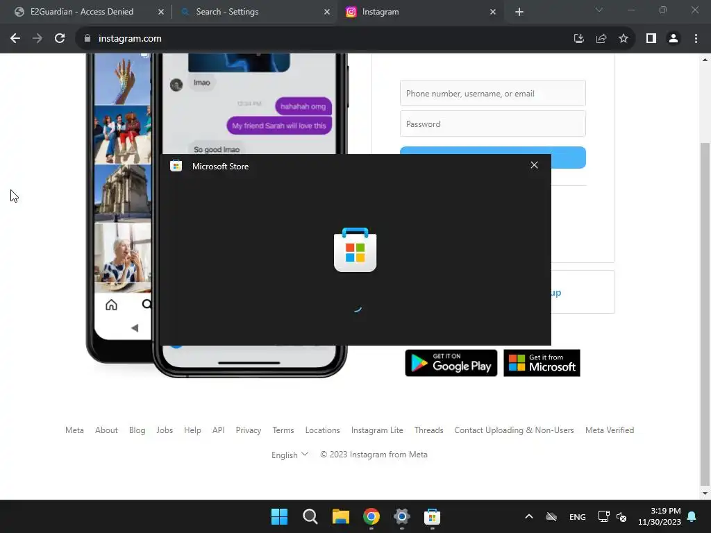Viewport: 711px width, 533px height.
Task: Open the Blog footer link
Action: click(137, 430)
